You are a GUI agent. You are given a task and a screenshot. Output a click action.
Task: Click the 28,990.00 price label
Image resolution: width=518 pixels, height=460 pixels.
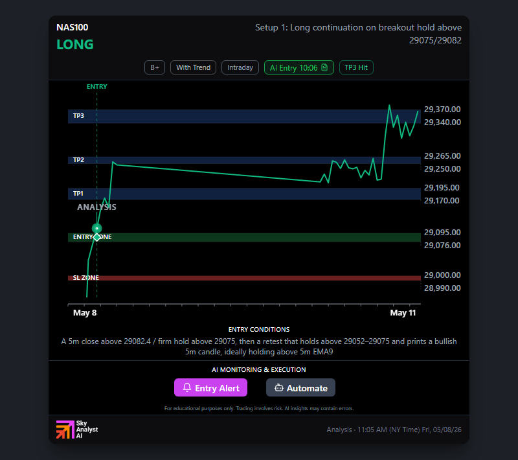(442, 288)
